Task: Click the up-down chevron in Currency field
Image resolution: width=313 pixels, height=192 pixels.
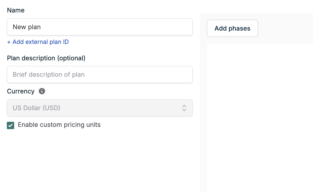Action: [184, 108]
